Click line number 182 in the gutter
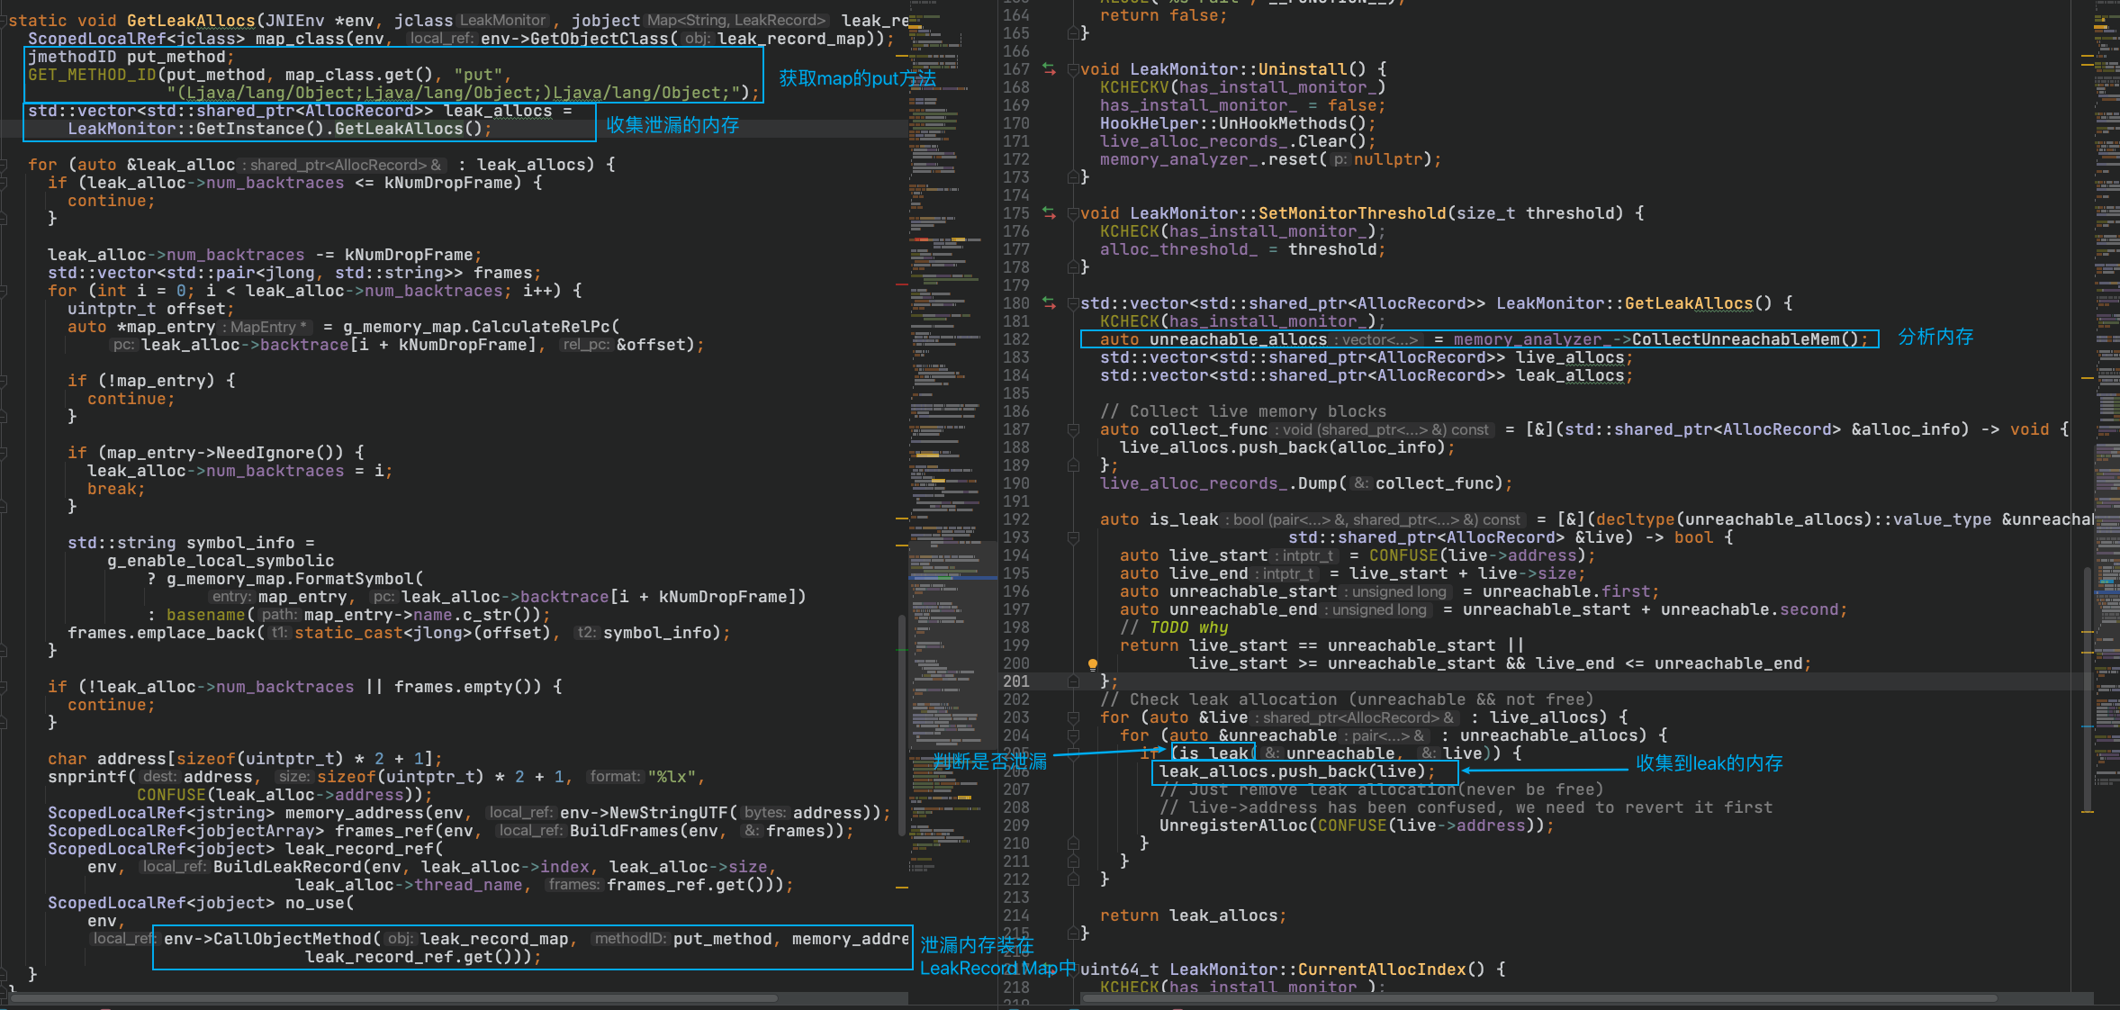Image resolution: width=2120 pixels, height=1010 pixels. (1016, 339)
